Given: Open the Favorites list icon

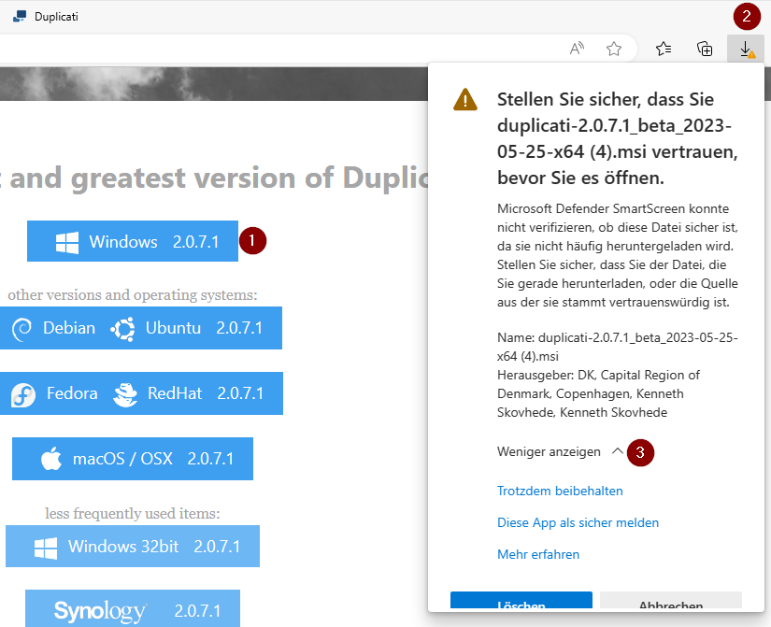Looking at the screenshot, I should tap(664, 49).
